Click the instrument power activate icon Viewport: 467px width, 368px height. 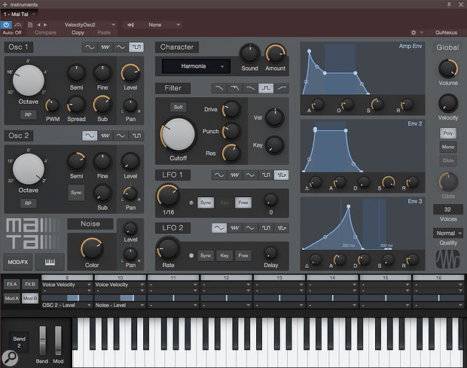click(x=6, y=25)
